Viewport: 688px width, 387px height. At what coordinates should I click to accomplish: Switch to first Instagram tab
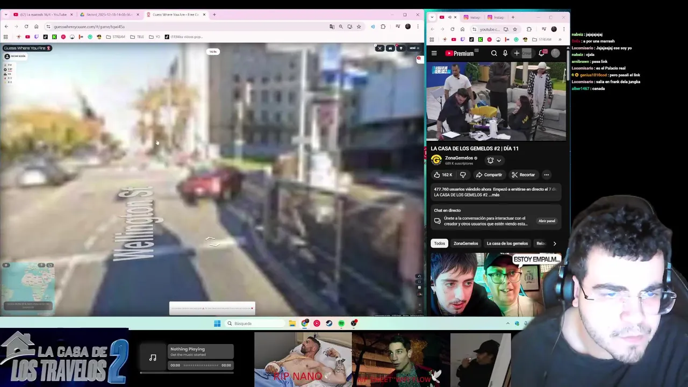pyautogui.click(x=472, y=17)
